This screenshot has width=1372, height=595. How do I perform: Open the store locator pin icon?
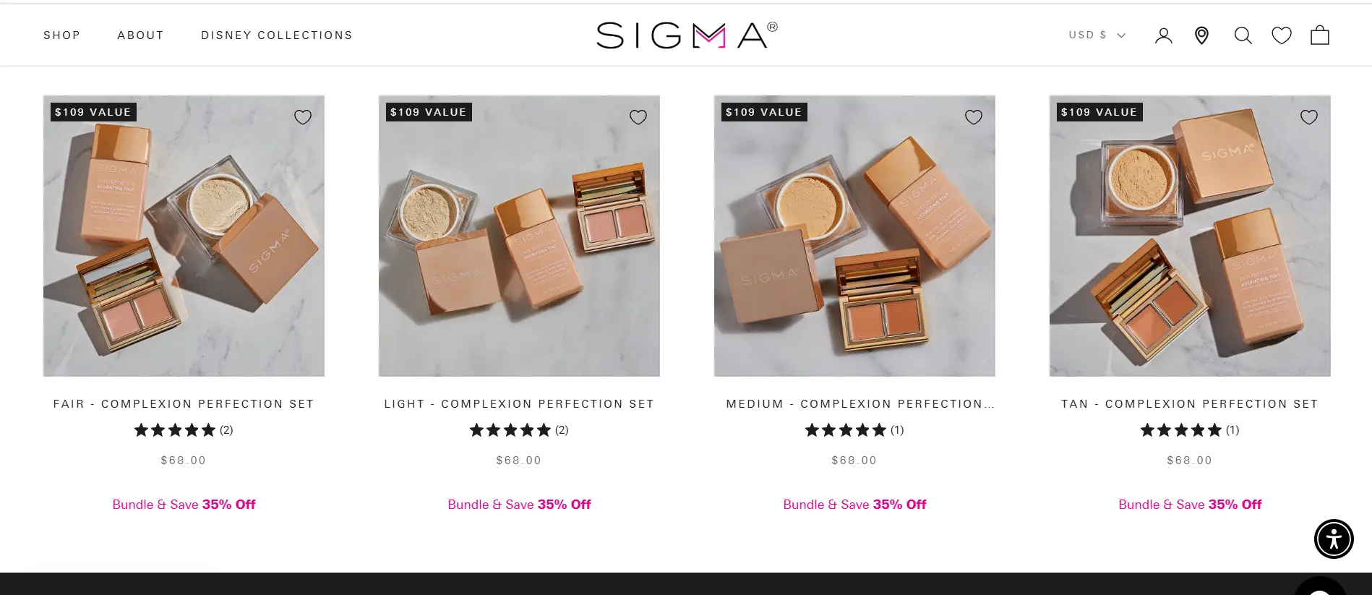click(1201, 35)
